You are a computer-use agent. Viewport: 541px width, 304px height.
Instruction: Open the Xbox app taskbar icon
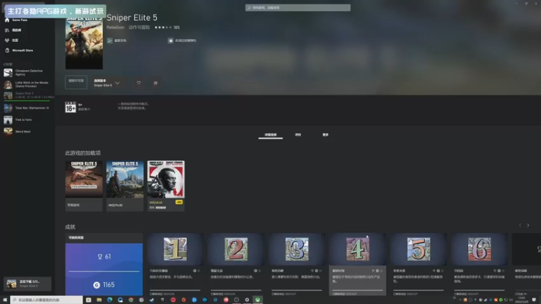tap(258, 300)
